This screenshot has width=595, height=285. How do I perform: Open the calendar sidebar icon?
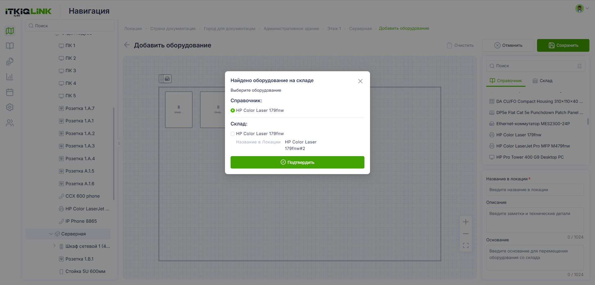pos(10,92)
